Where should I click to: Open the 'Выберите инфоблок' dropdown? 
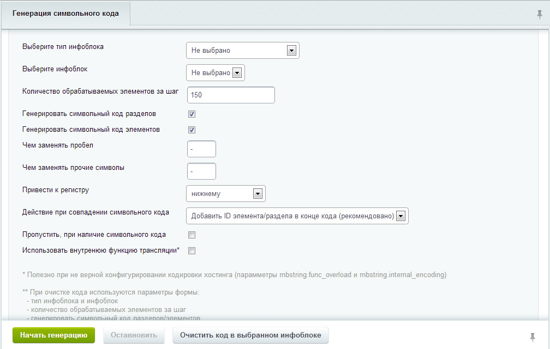click(x=216, y=73)
